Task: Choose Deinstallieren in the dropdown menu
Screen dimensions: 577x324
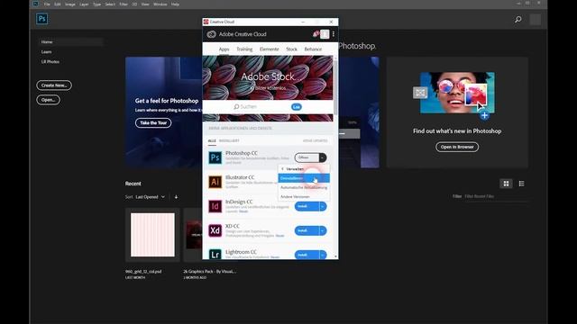Action: point(304,178)
